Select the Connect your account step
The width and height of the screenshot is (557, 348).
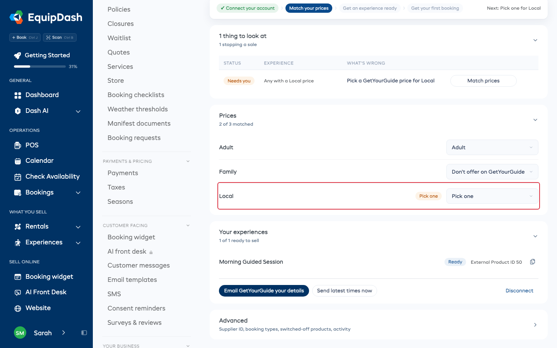[248, 8]
